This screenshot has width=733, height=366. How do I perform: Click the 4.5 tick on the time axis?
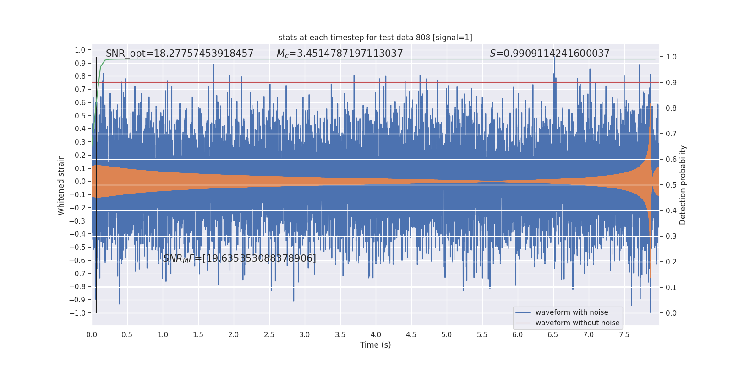411,335
